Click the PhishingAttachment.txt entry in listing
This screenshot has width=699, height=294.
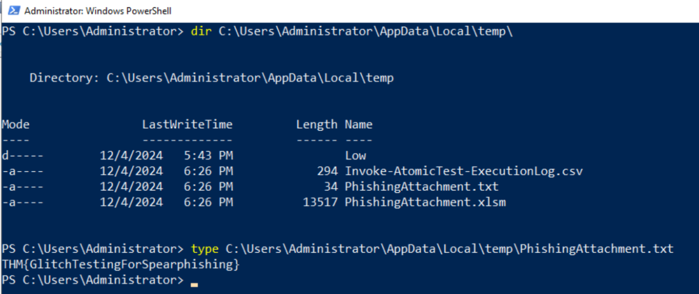[422, 187]
